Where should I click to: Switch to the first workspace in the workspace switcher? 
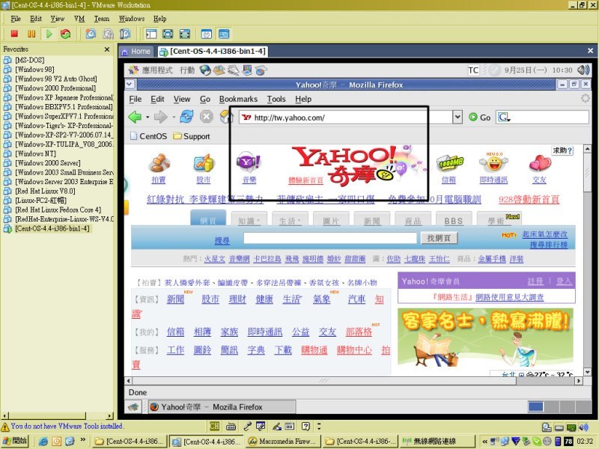[x=535, y=407]
